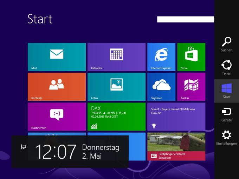
Task: Launch Internet Explorer tile
Action: tap(161, 57)
